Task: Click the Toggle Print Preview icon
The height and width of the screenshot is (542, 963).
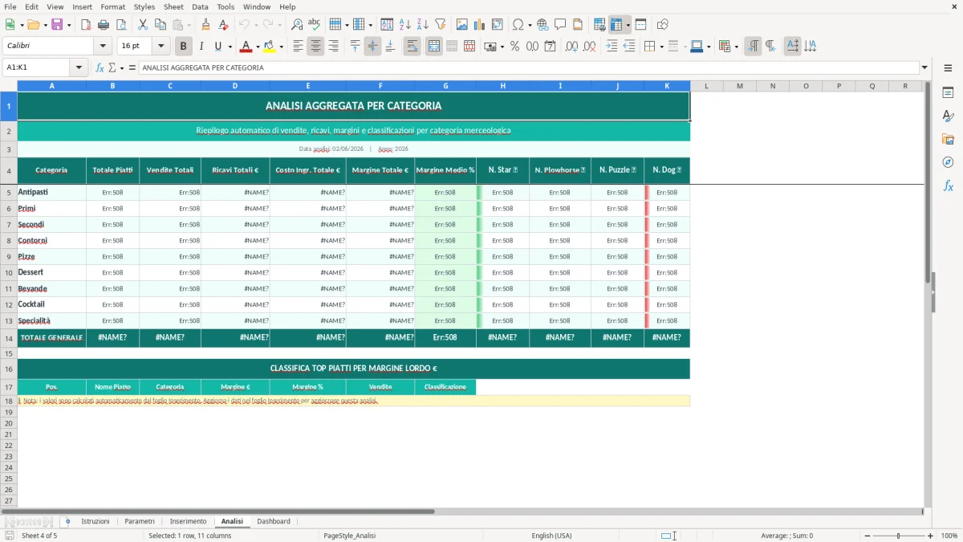Action: point(121,25)
